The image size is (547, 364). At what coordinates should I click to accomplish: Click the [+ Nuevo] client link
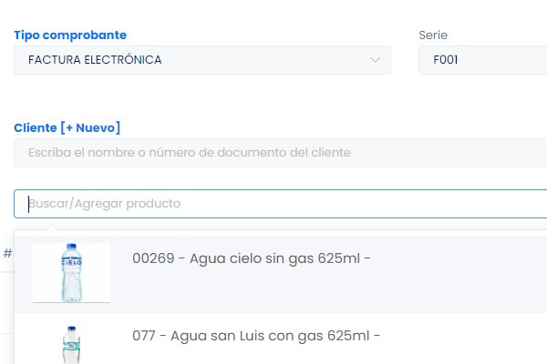tap(91, 127)
